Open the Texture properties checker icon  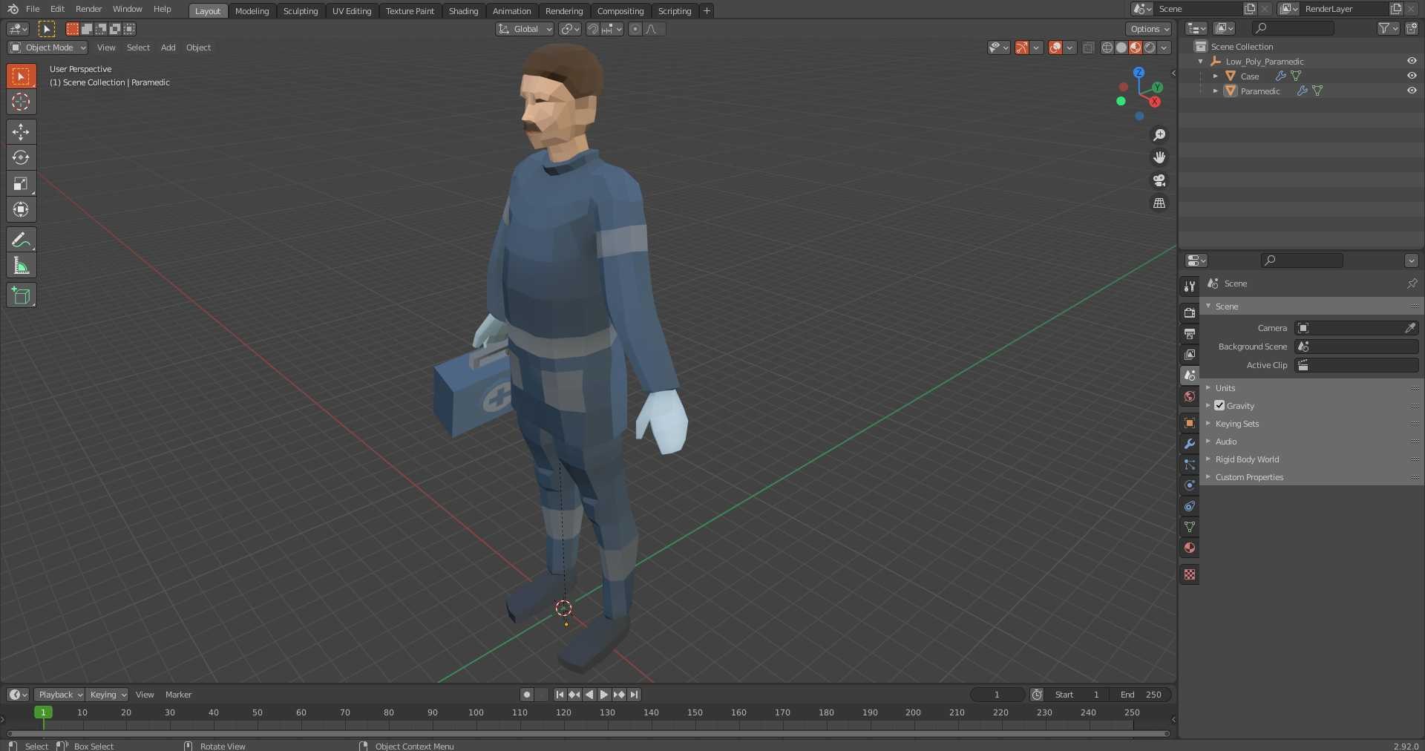coord(1190,574)
